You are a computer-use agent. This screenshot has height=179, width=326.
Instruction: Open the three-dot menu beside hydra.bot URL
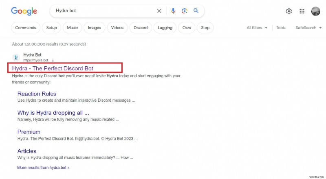(53, 60)
